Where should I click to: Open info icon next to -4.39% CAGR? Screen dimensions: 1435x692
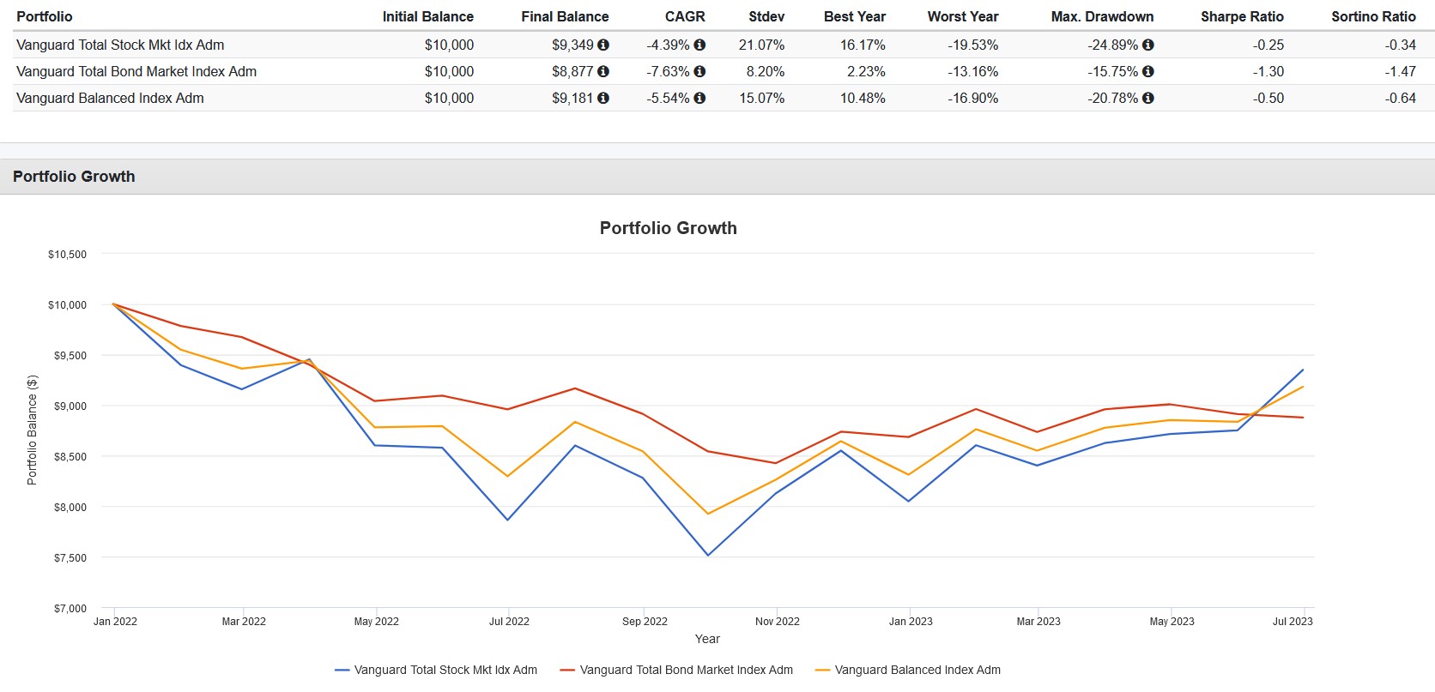click(699, 45)
